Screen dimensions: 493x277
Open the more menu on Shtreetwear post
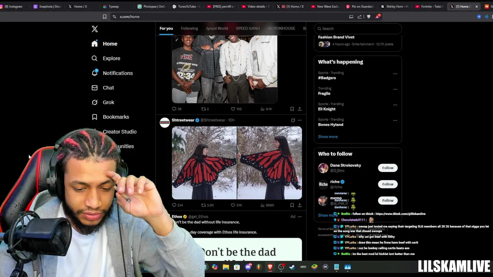[x=300, y=120]
